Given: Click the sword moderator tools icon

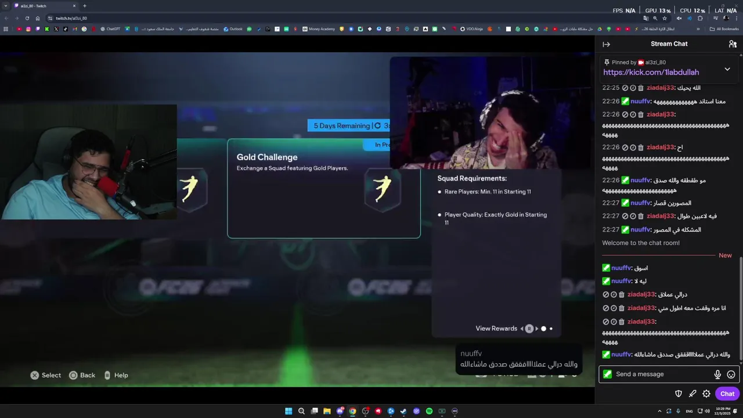Looking at the screenshot, I should point(692,394).
